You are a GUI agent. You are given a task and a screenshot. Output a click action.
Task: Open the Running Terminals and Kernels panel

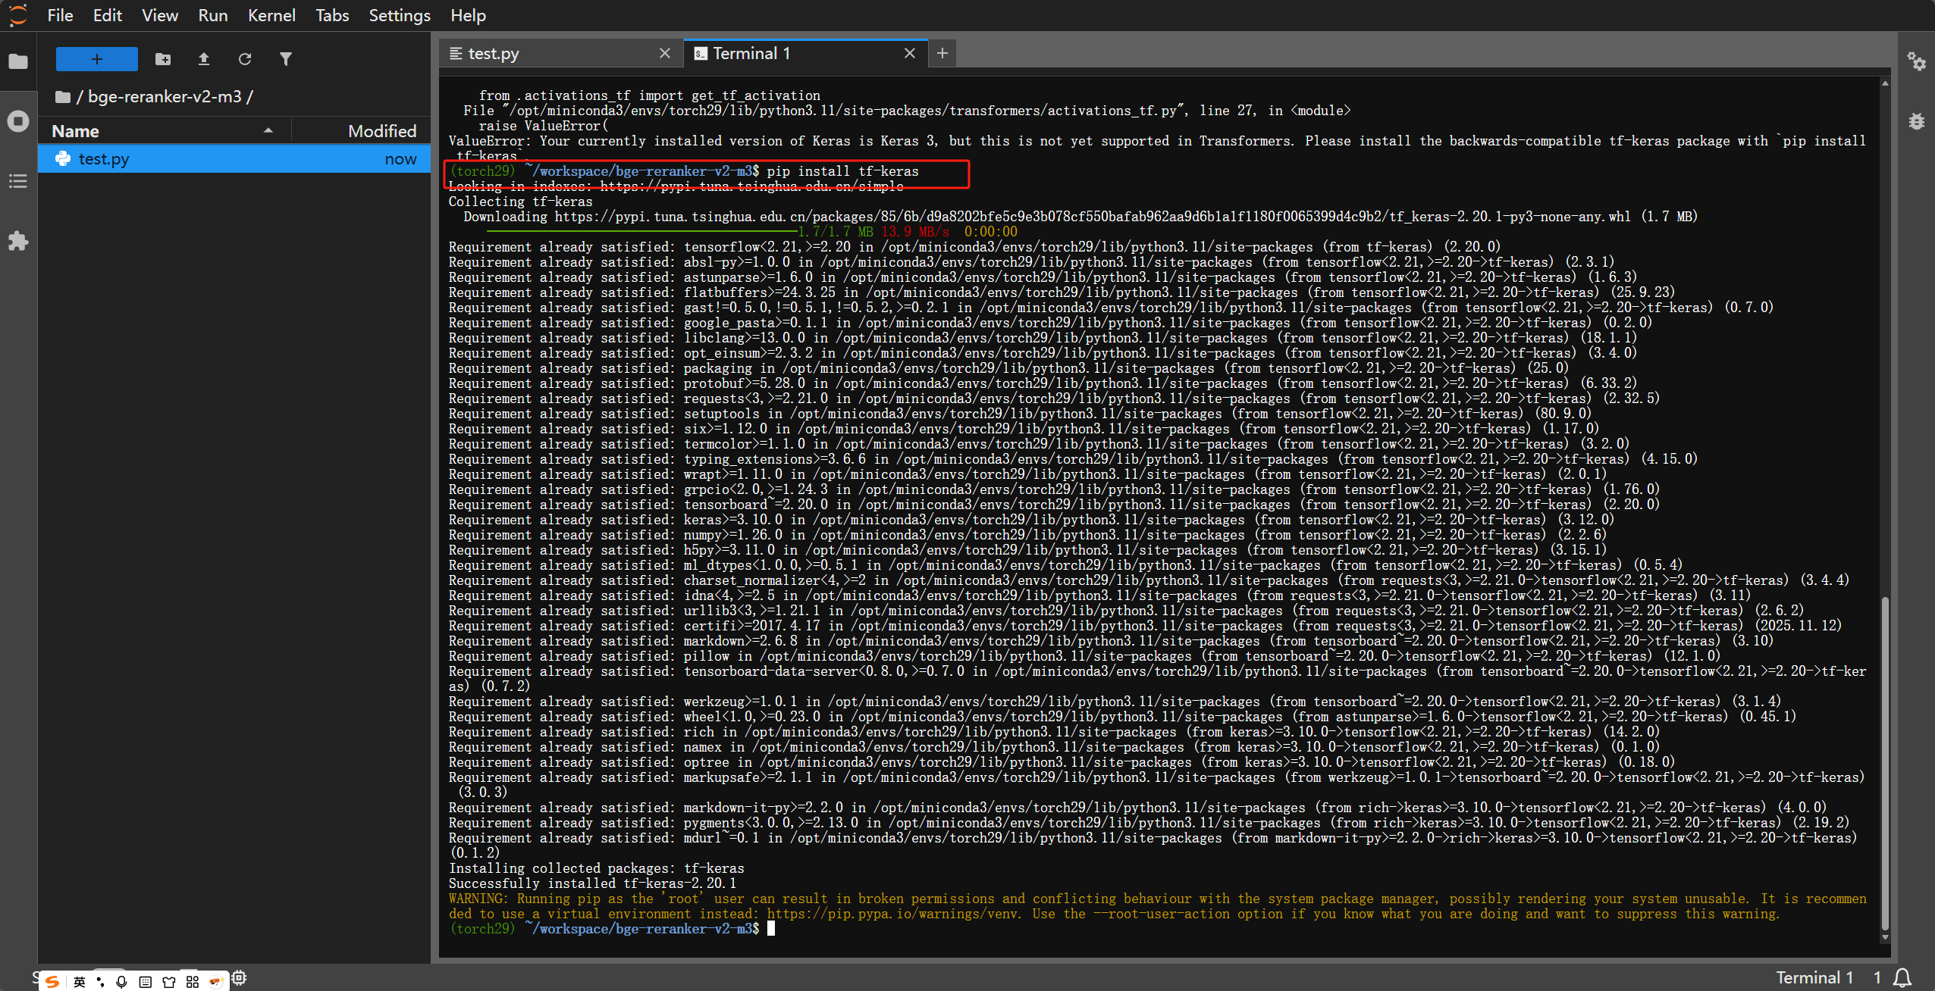pyautogui.click(x=18, y=121)
